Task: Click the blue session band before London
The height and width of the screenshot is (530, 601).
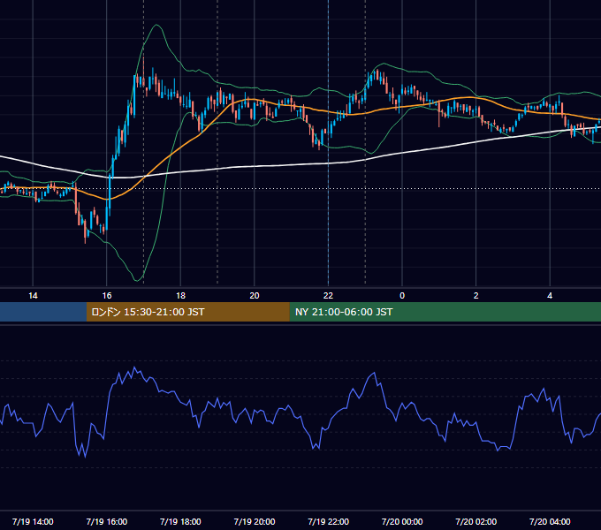Action: [43, 312]
